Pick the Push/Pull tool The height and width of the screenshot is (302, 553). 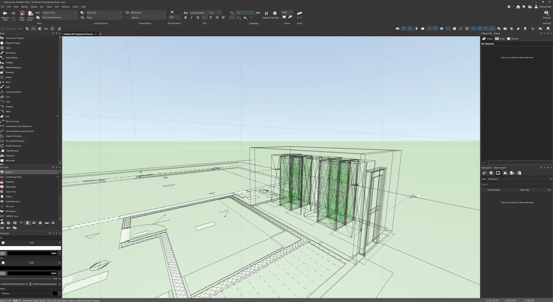tap(29, 182)
